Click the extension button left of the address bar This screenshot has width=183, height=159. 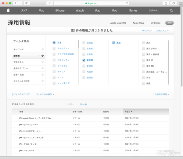(x=50, y=3)
